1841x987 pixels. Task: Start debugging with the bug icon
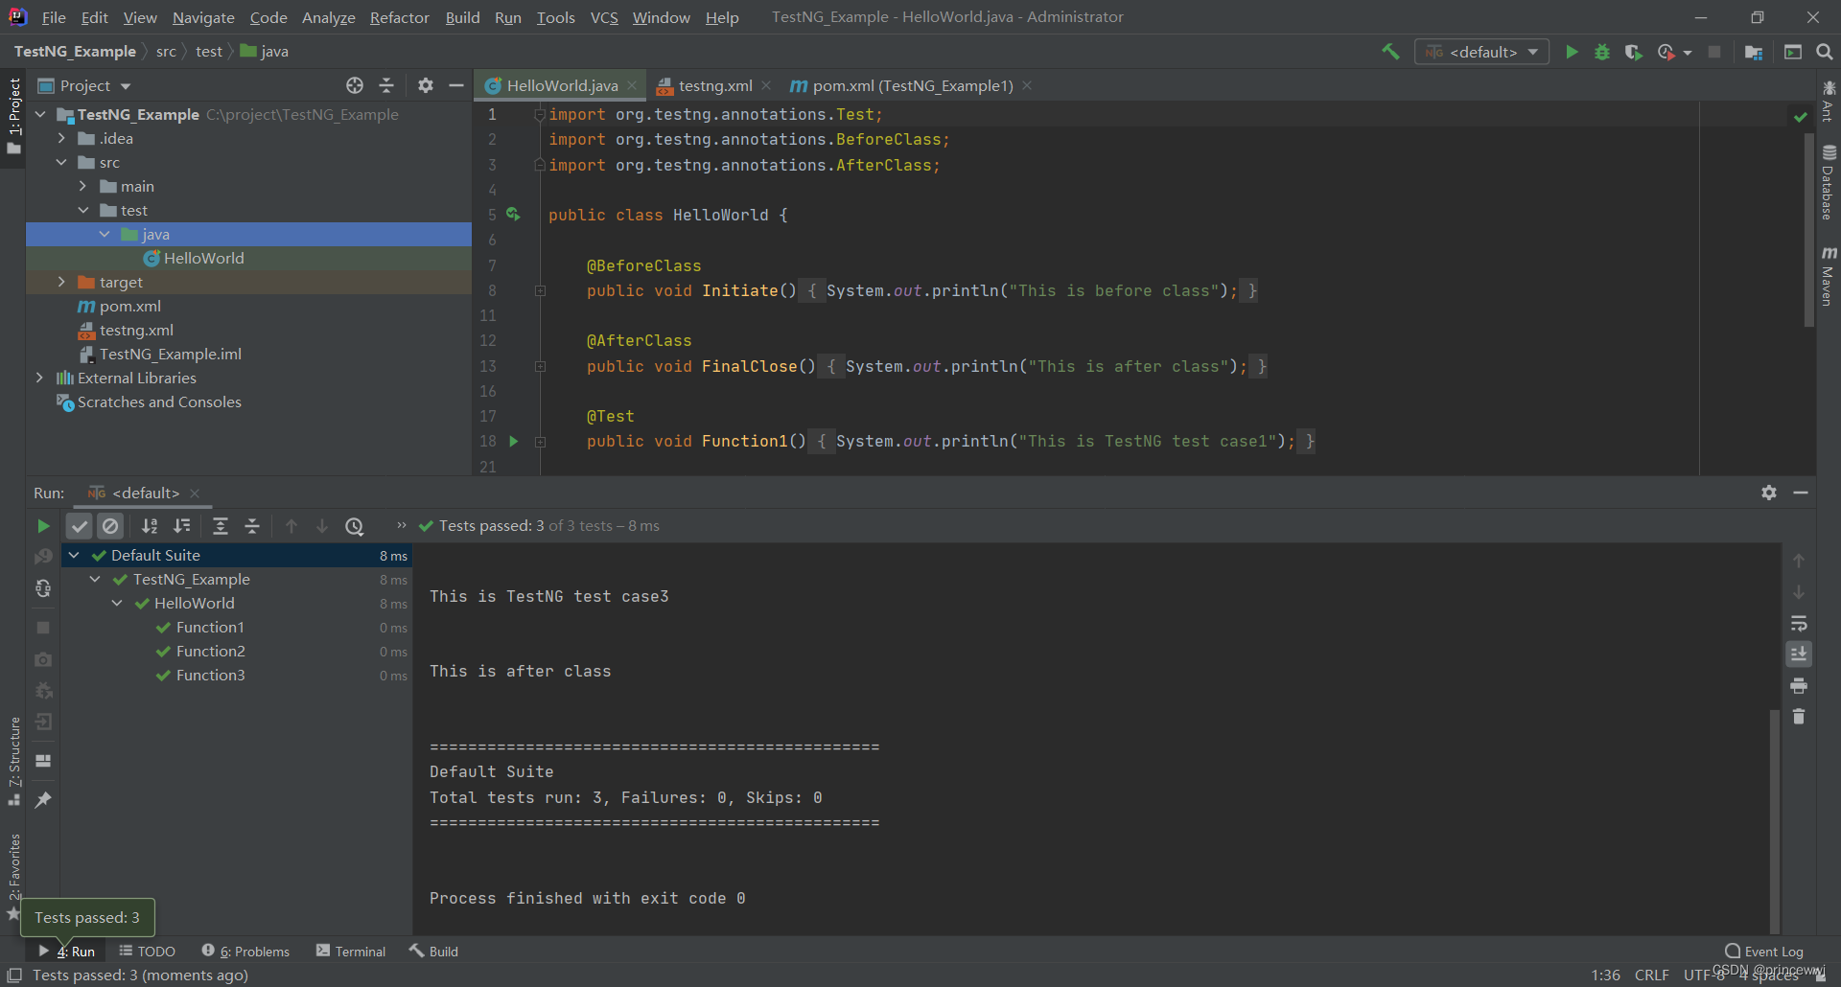1602,52
